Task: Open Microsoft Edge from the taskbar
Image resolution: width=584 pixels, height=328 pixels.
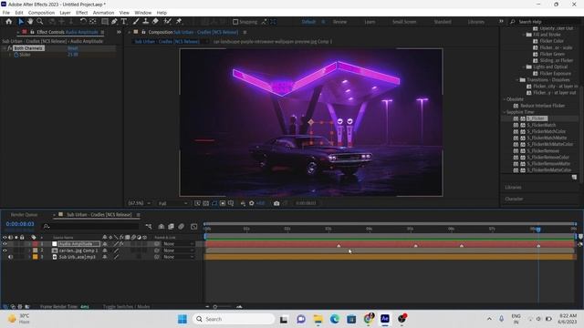Action: point(335,319)
